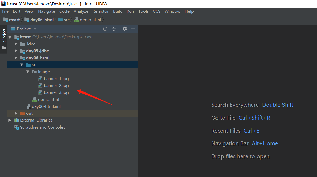Collapse the itcast root node arrow
317x177 pixels.
click(x=10, y=37)
